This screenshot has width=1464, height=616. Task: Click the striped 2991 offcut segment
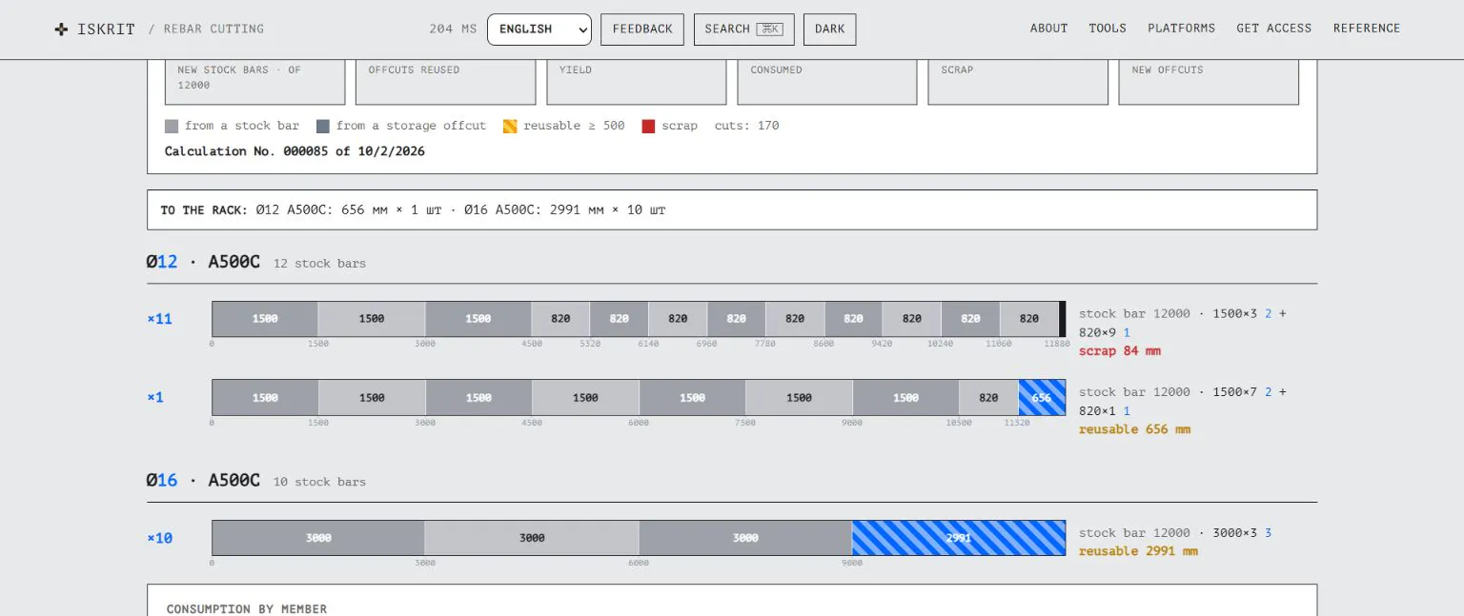(x=959, y=538)
